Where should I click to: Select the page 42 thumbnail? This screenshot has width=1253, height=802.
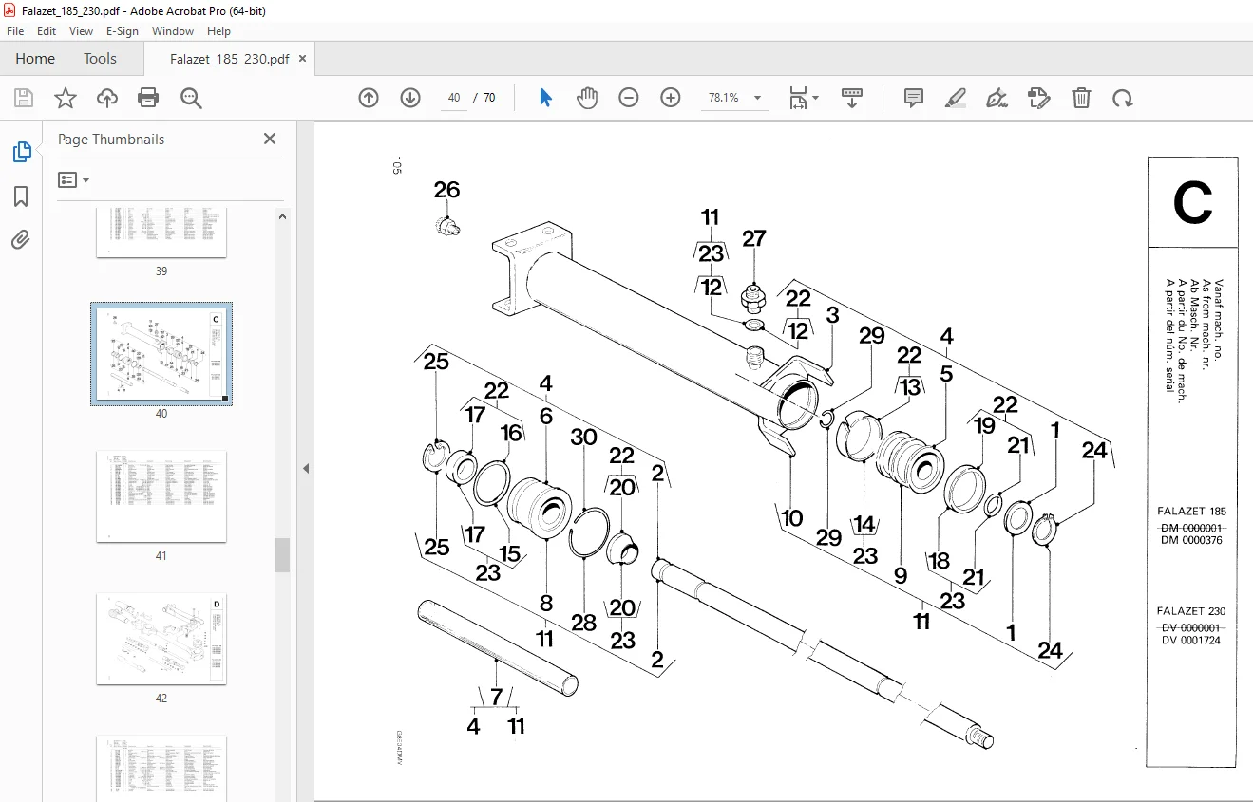[x=161, y=639]
